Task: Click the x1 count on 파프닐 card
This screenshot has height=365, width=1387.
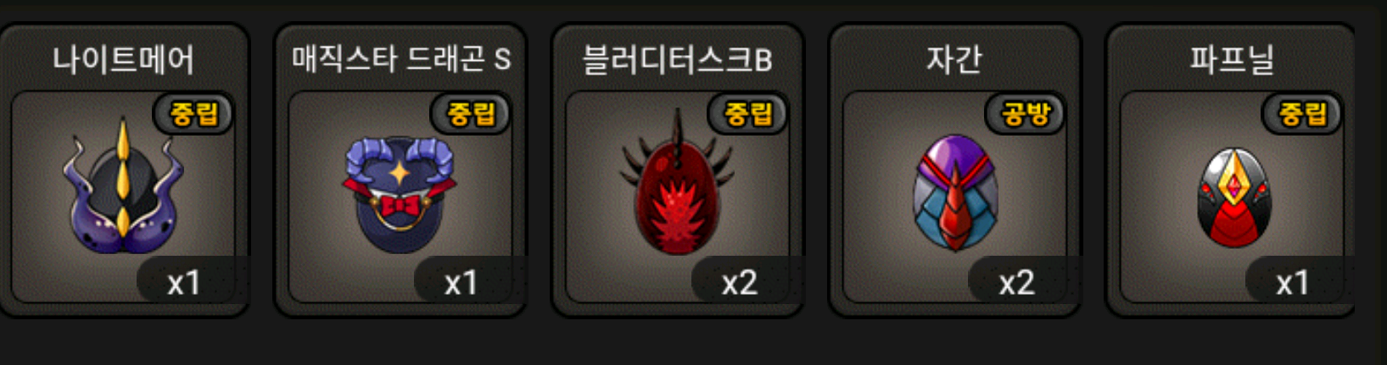Action: (1293, 282)
